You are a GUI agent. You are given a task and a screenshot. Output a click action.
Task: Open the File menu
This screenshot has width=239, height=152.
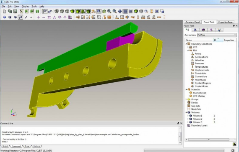(3, 6)
